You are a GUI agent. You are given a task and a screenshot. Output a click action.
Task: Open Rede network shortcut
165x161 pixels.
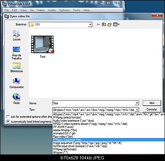16,99
